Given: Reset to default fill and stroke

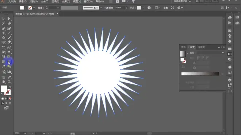Looking at the screenshot, I should coord(2,94).
